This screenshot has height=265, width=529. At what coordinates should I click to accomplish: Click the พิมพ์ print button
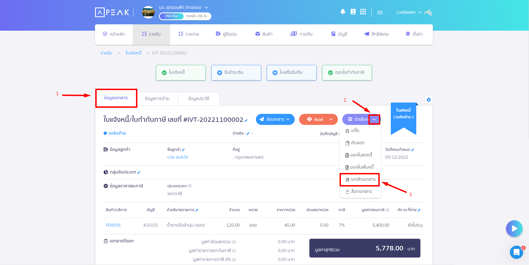coord(315,119)
